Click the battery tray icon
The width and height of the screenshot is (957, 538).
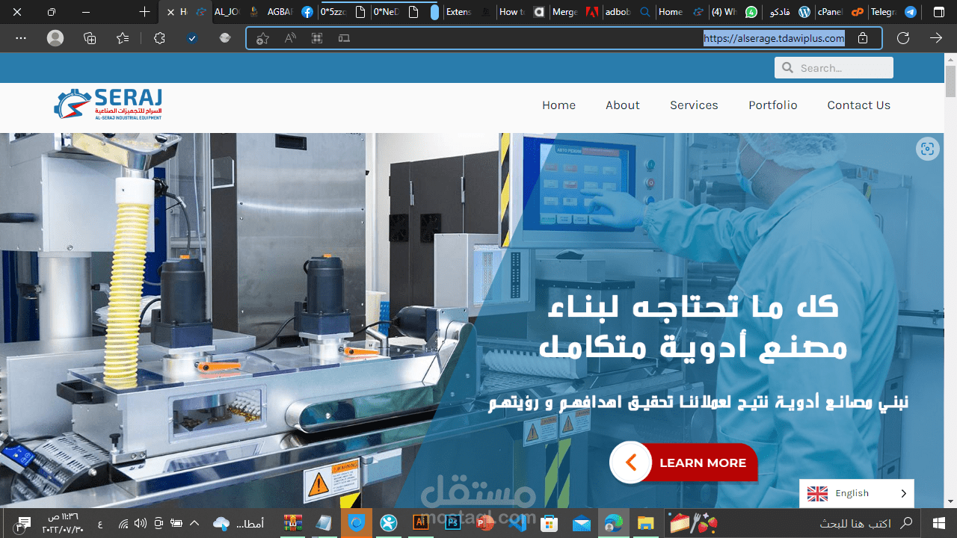[177, 523]
